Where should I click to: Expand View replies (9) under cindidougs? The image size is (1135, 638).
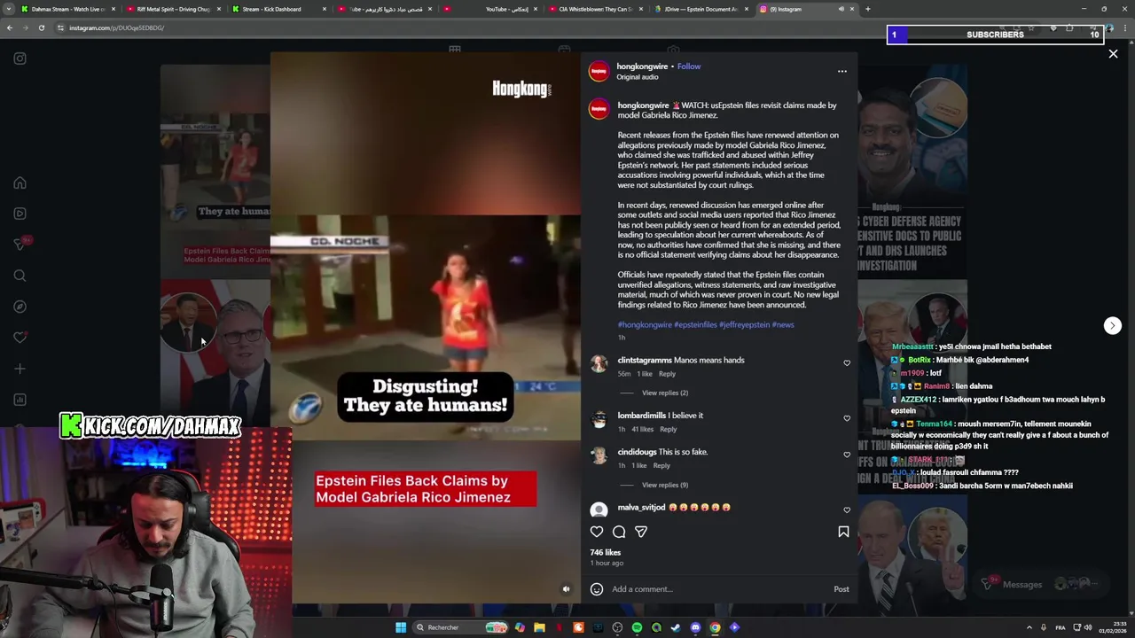(x=665, y=485)
